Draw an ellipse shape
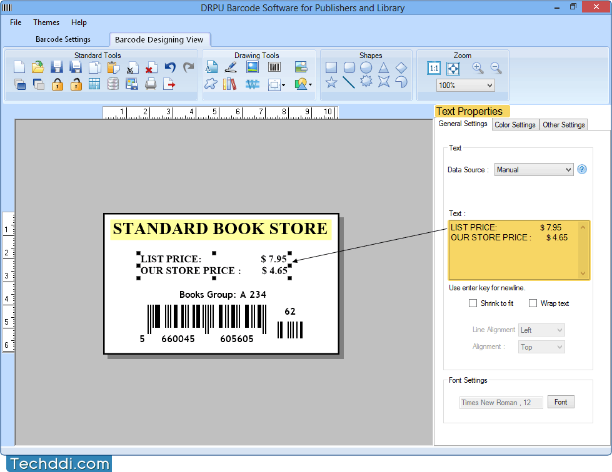 tap(366, 67)
